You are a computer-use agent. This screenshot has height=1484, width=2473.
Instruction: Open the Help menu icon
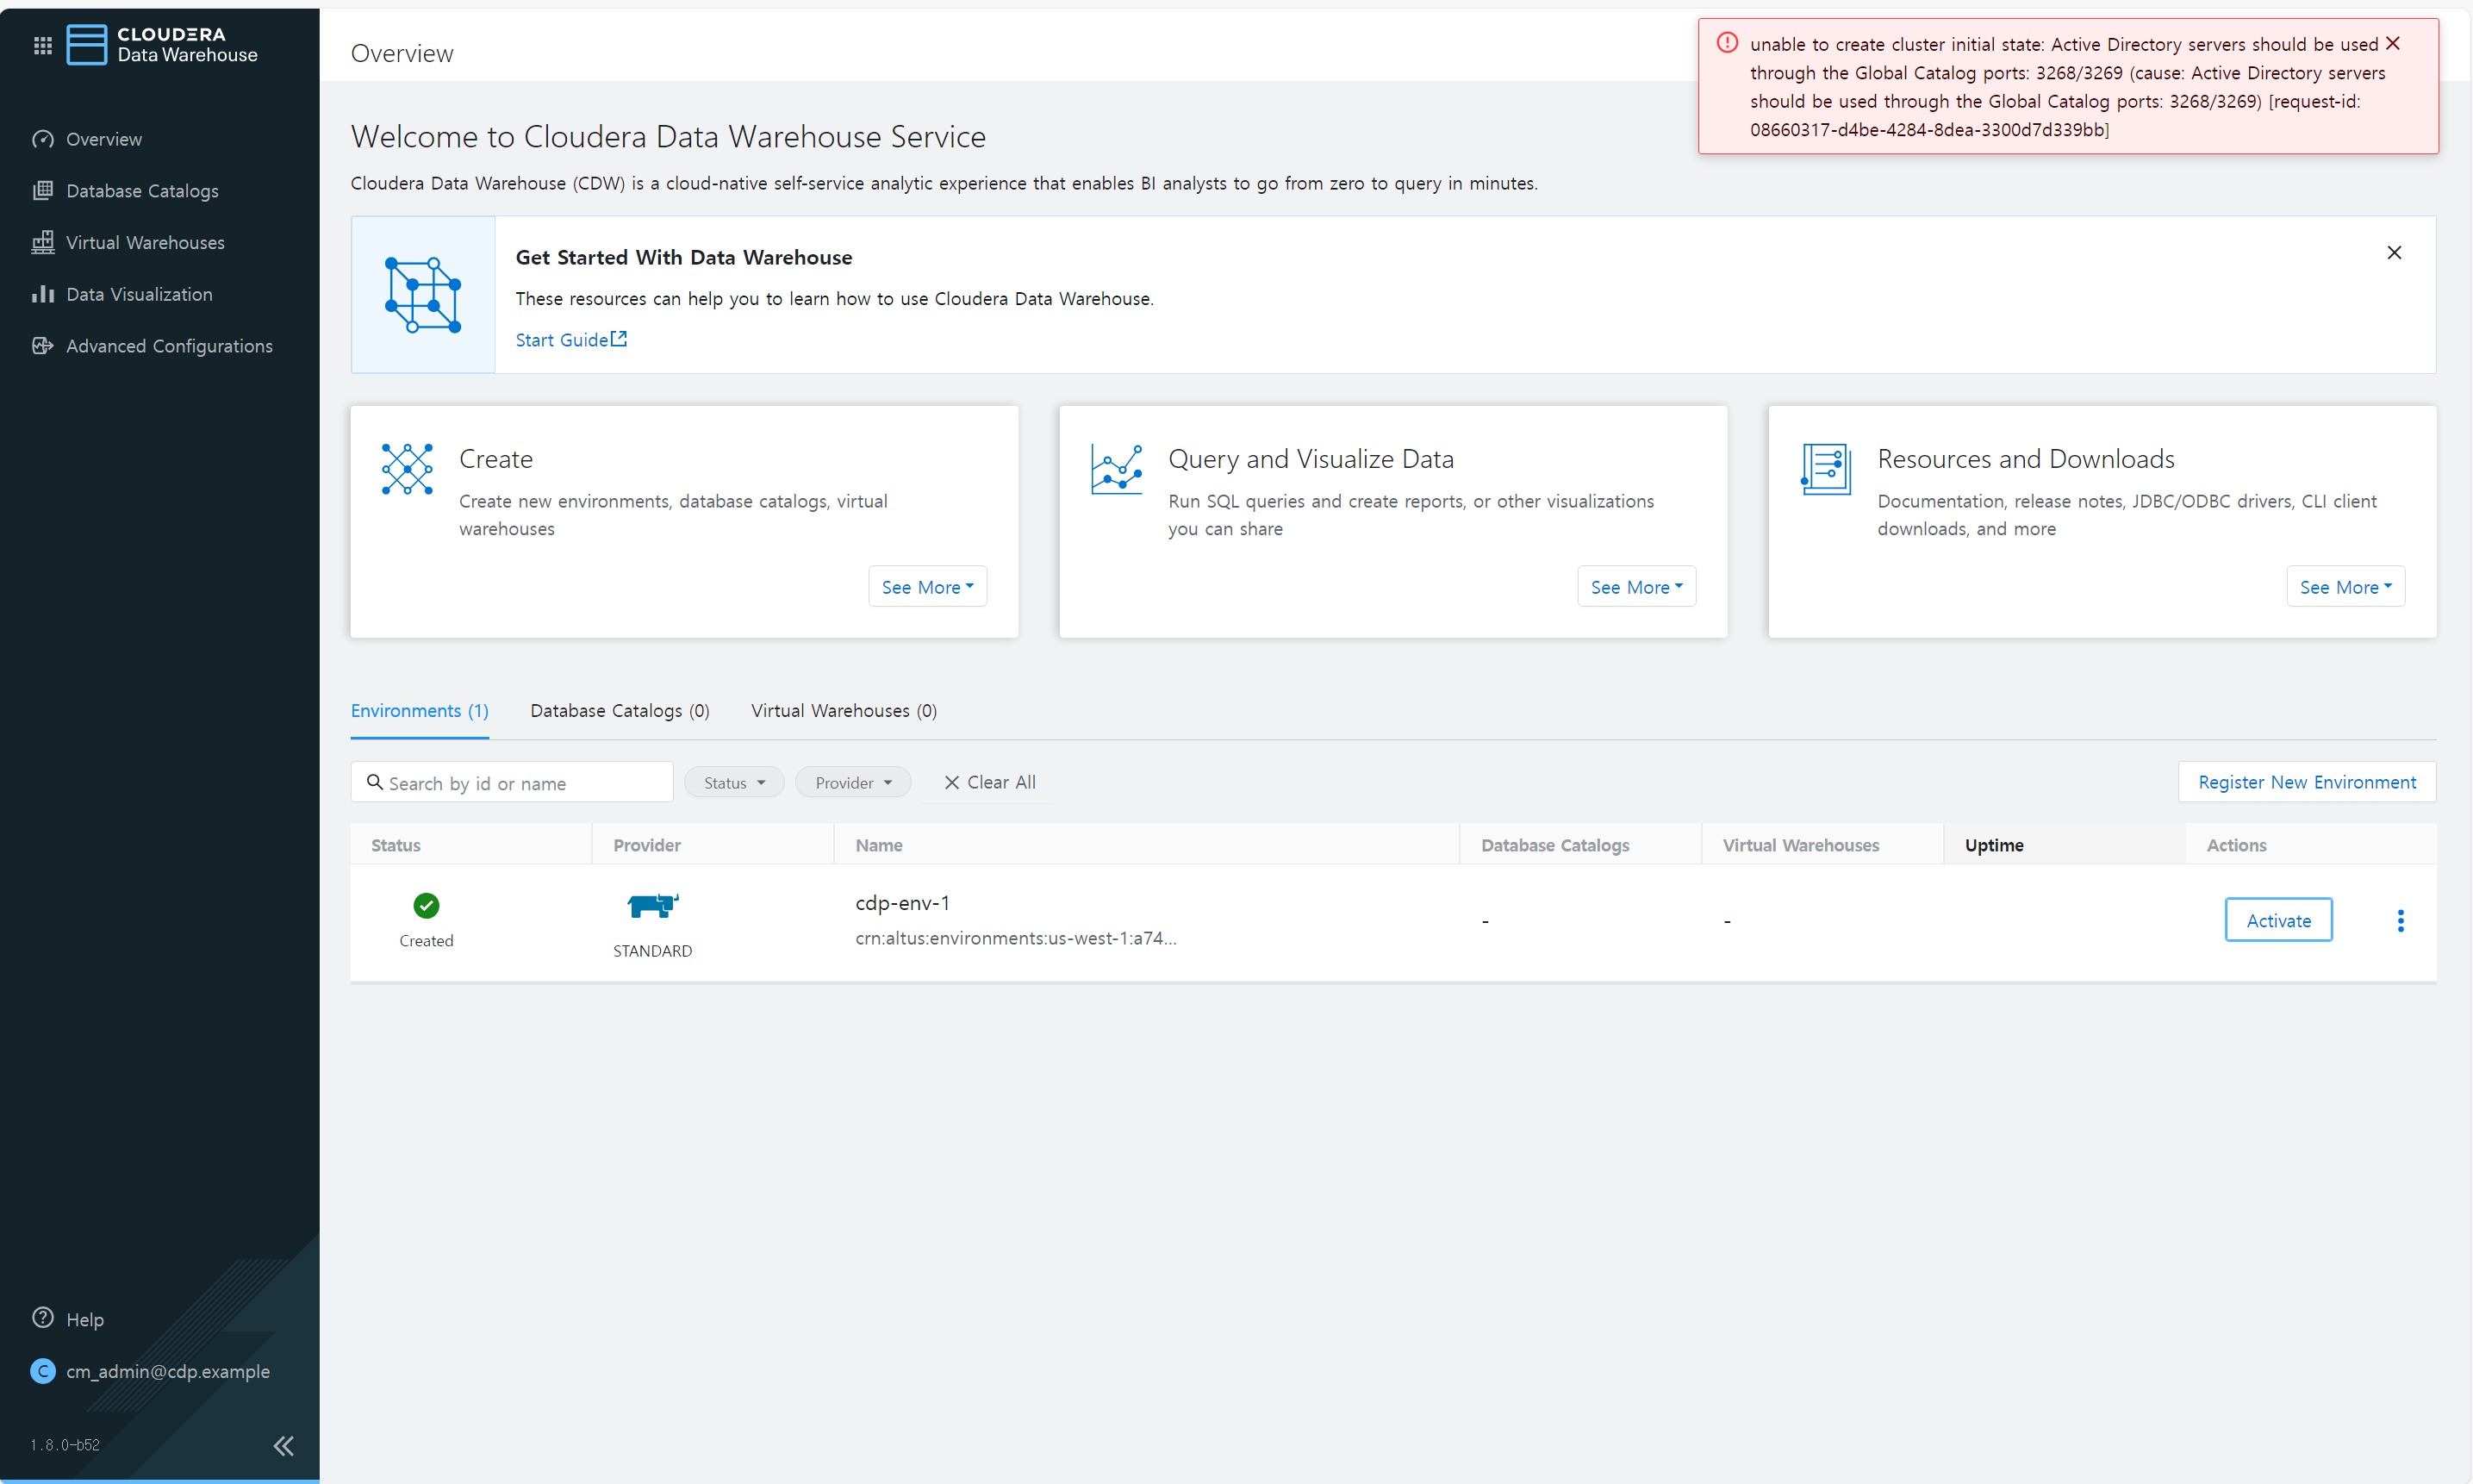(x=43, y=1318)
